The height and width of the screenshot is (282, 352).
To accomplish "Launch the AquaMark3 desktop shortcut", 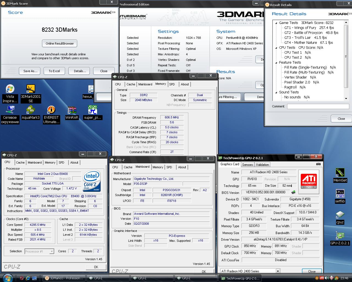I will pos(31,112).
